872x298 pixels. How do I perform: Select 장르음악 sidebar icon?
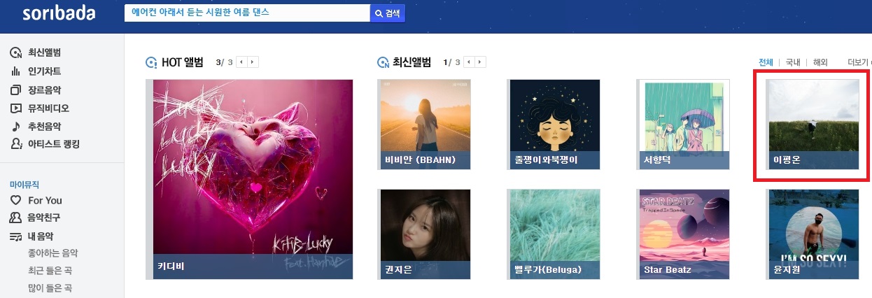pyautogui.click(x=15, y=90)
